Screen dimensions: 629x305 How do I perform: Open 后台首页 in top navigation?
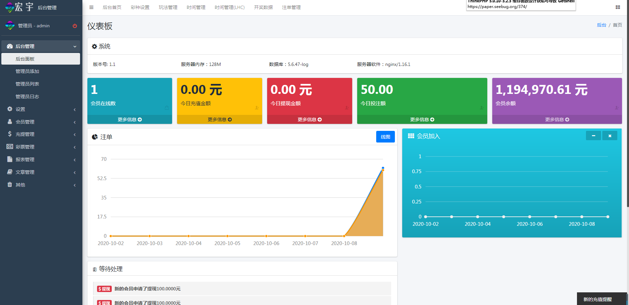point(112,7)
